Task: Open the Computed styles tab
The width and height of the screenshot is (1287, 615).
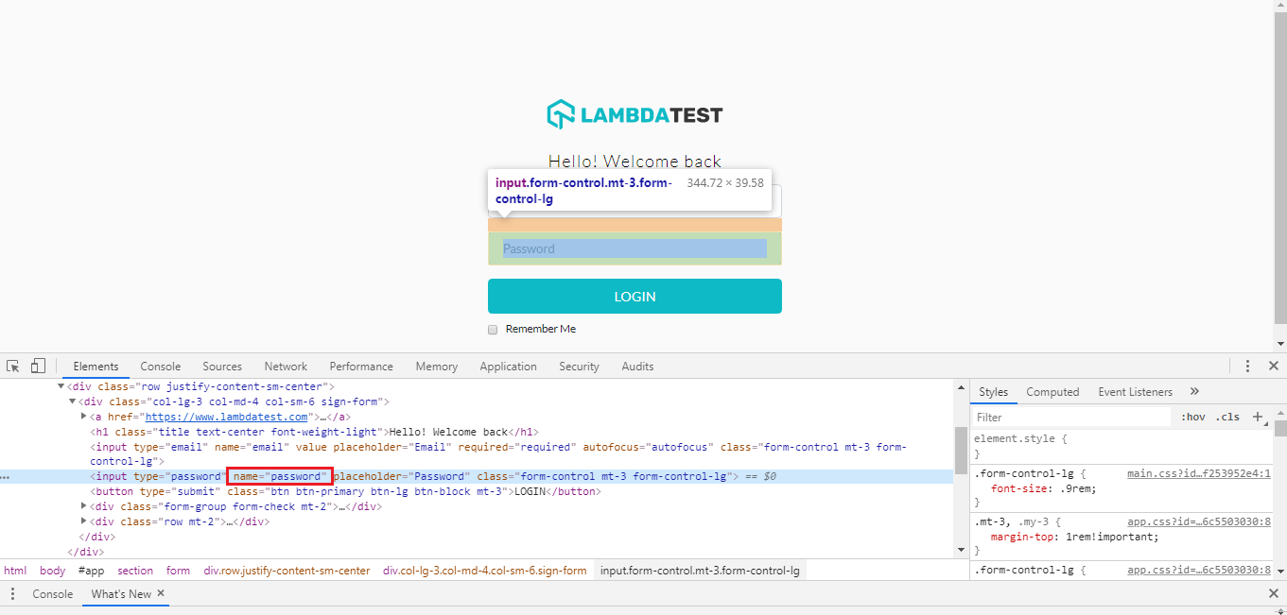Action: (x=1052, y=392)
